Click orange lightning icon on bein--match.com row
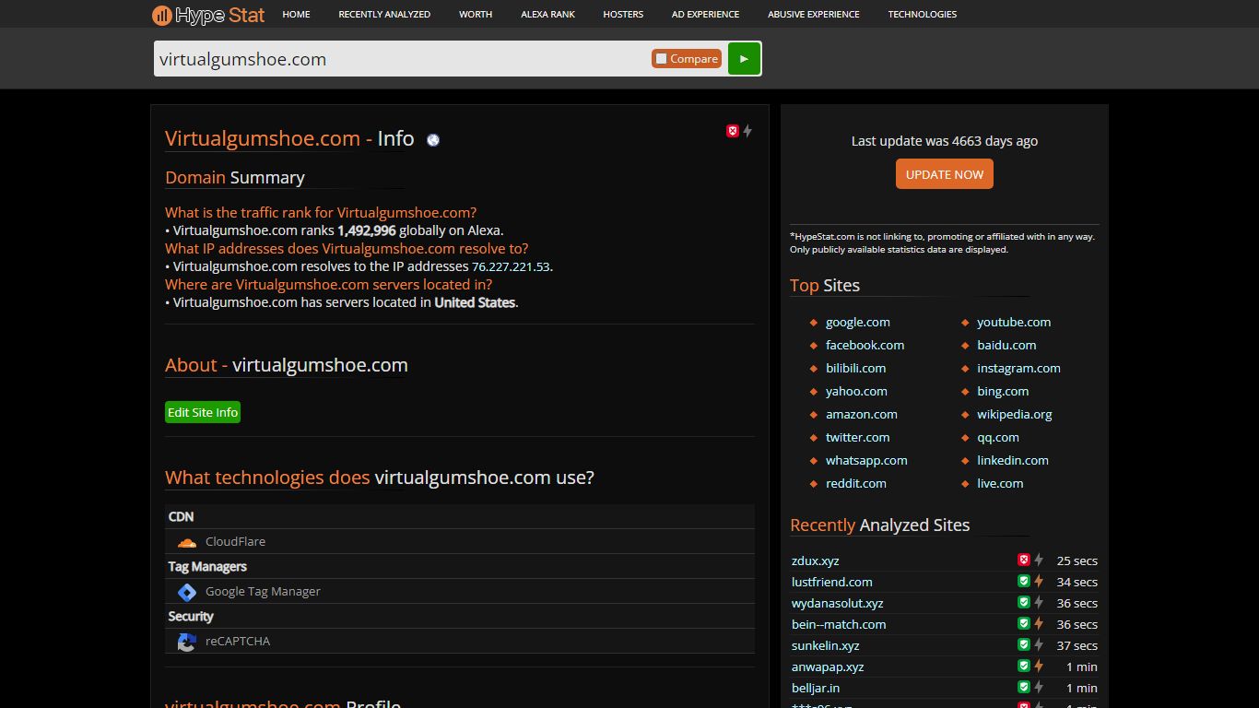 click(x=1039, y=624)
